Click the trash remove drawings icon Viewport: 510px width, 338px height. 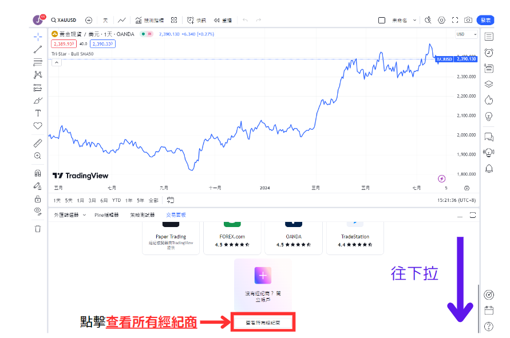coord(38,229)
